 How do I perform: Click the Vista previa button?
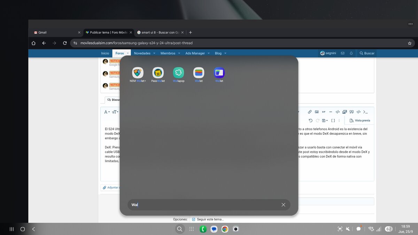point(360,120)
